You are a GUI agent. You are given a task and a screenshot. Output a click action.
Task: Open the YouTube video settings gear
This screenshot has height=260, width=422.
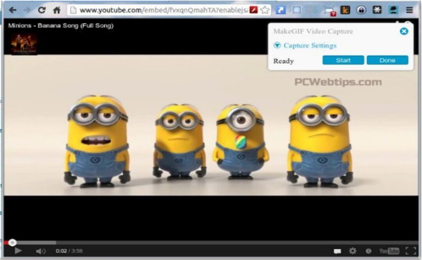click(353, 251)
